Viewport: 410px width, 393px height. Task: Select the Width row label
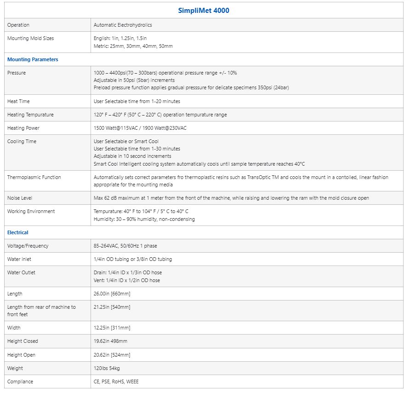click(14, 328)
